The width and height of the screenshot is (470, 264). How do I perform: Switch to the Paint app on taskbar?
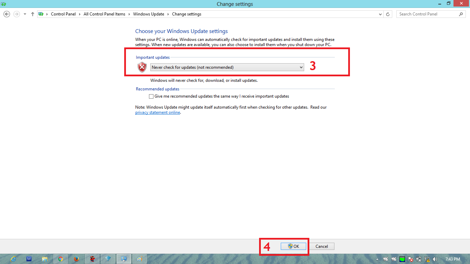tap(140, 259)
